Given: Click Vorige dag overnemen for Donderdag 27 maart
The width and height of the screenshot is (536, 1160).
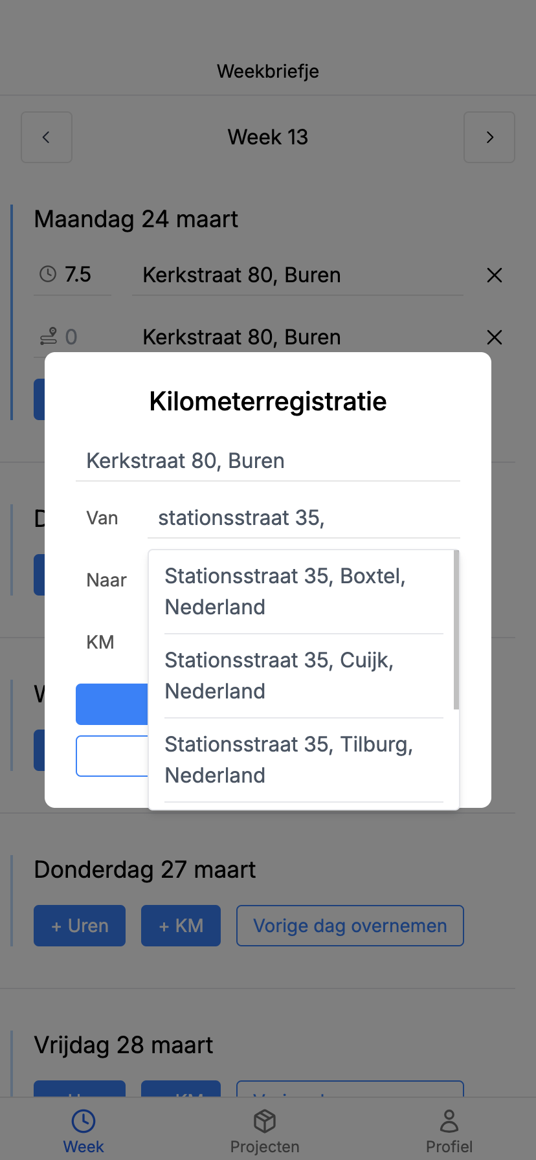Looking at the screenshot, I should click(350, 925).
